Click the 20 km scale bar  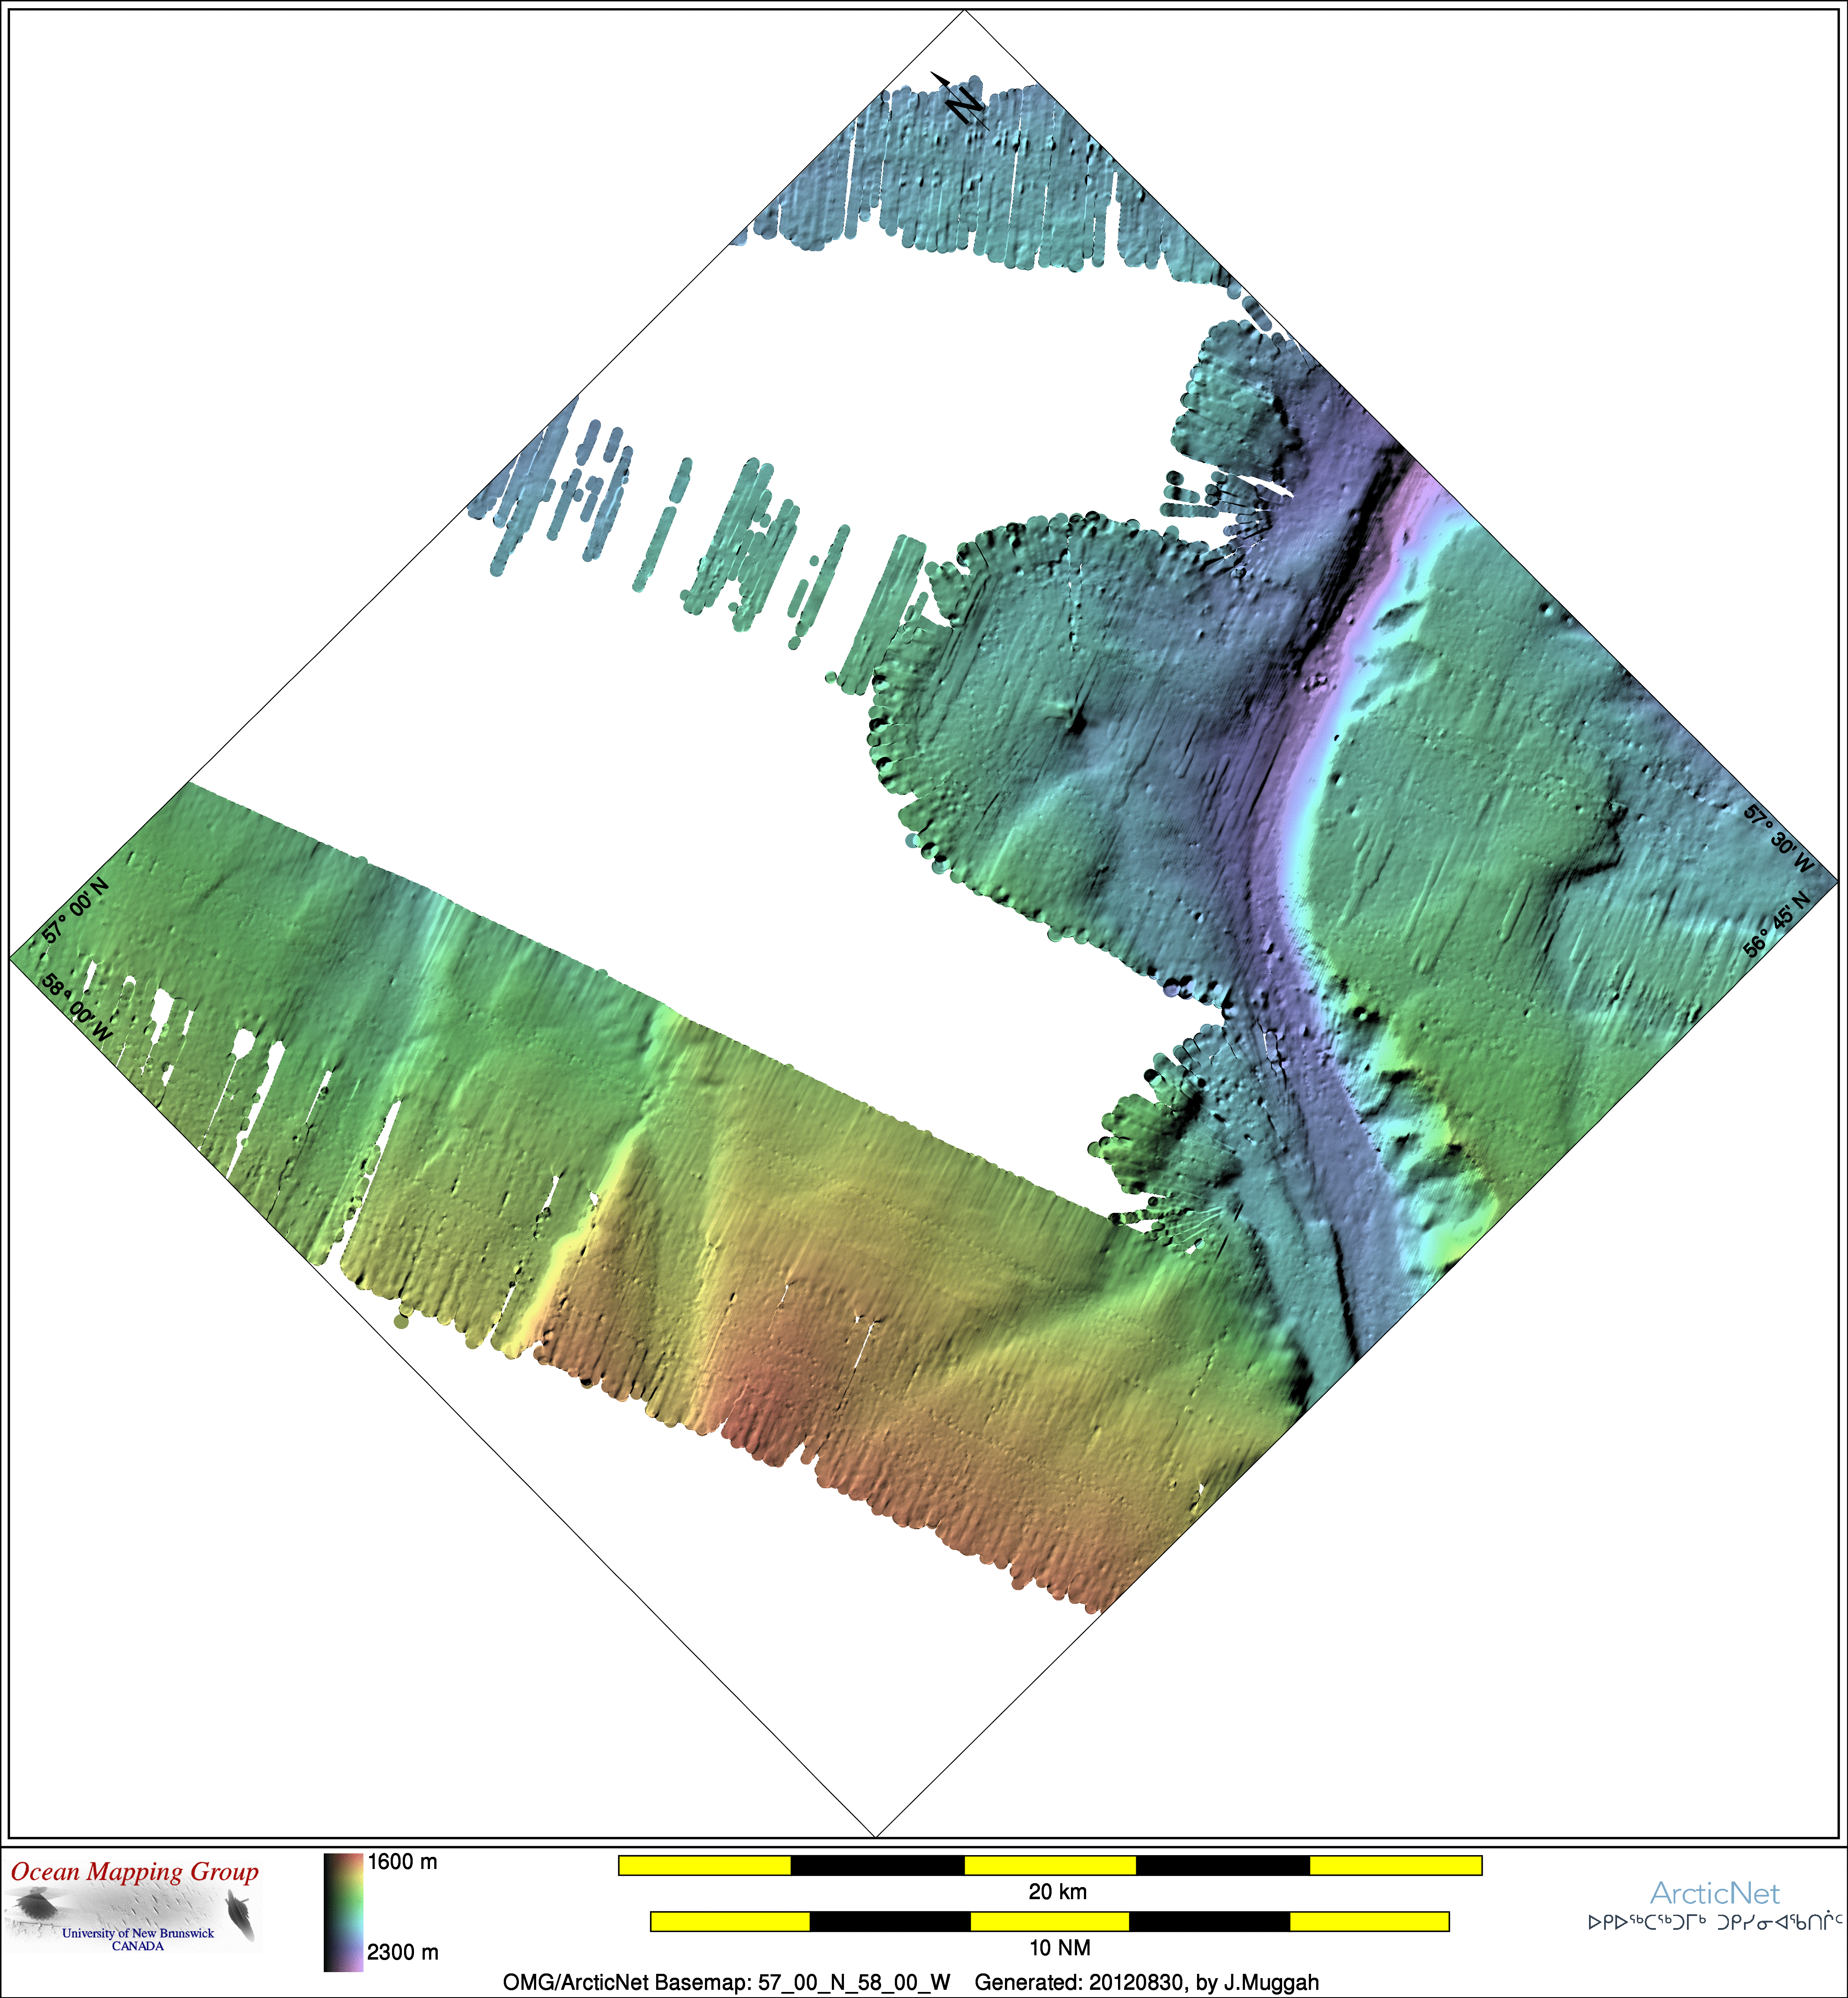pyautogui.click(x=1050, y=1865)
